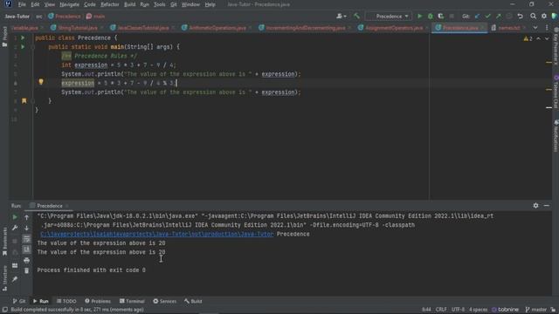Screen dimensions: 559x314
Task: Click the lightbulb quick-fix icon in gutter
Action: point(41,82)
